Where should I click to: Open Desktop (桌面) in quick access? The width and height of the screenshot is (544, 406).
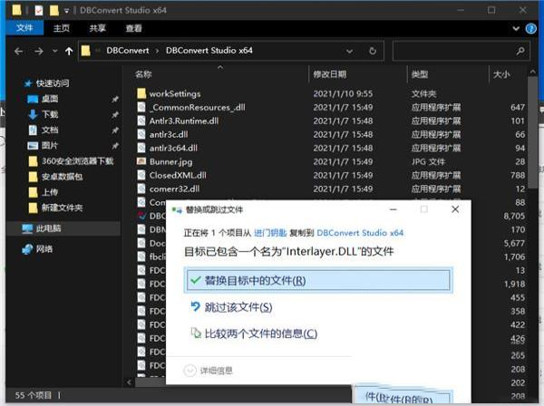coord(50,99)
